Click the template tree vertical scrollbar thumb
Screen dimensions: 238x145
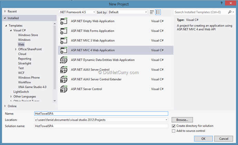click(54, 57)
